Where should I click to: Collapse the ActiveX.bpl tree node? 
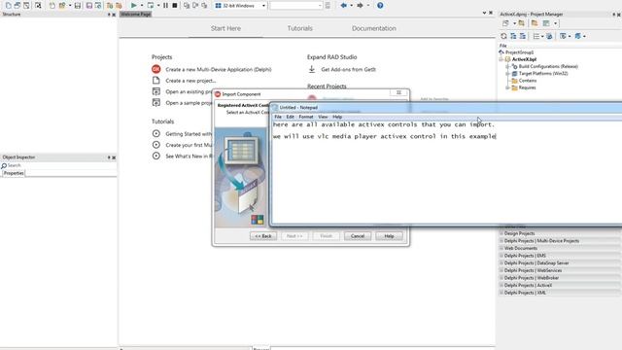501,59
